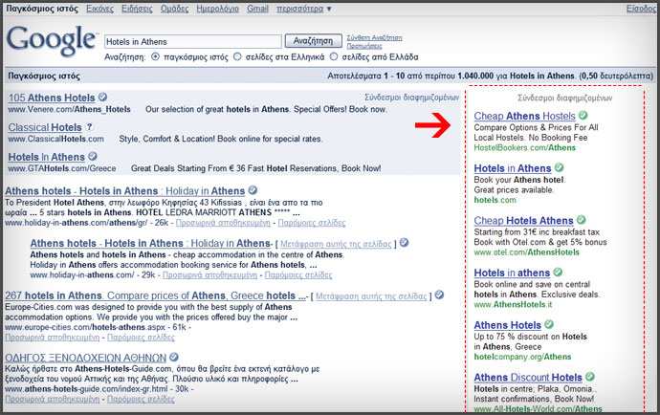
Task: Open Ομάδες in the top navigation
Action: pyautogui.click(x=174, y=9)
